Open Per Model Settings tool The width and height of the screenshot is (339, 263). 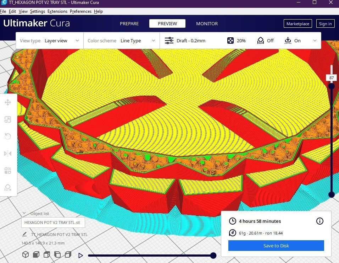click(8, 171)
